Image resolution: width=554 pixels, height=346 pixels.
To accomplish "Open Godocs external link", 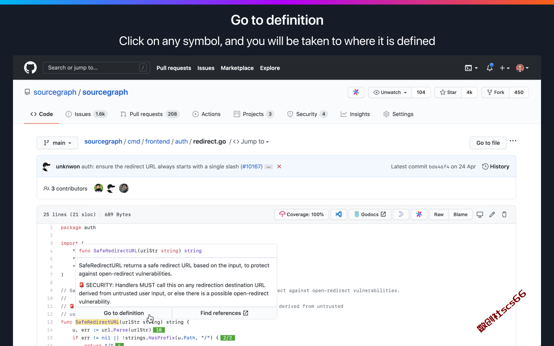I will pyautogui.click(x=370, y=215).
